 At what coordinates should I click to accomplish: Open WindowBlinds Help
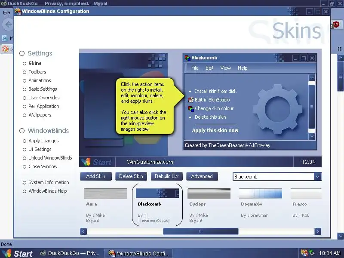[47, 191]
